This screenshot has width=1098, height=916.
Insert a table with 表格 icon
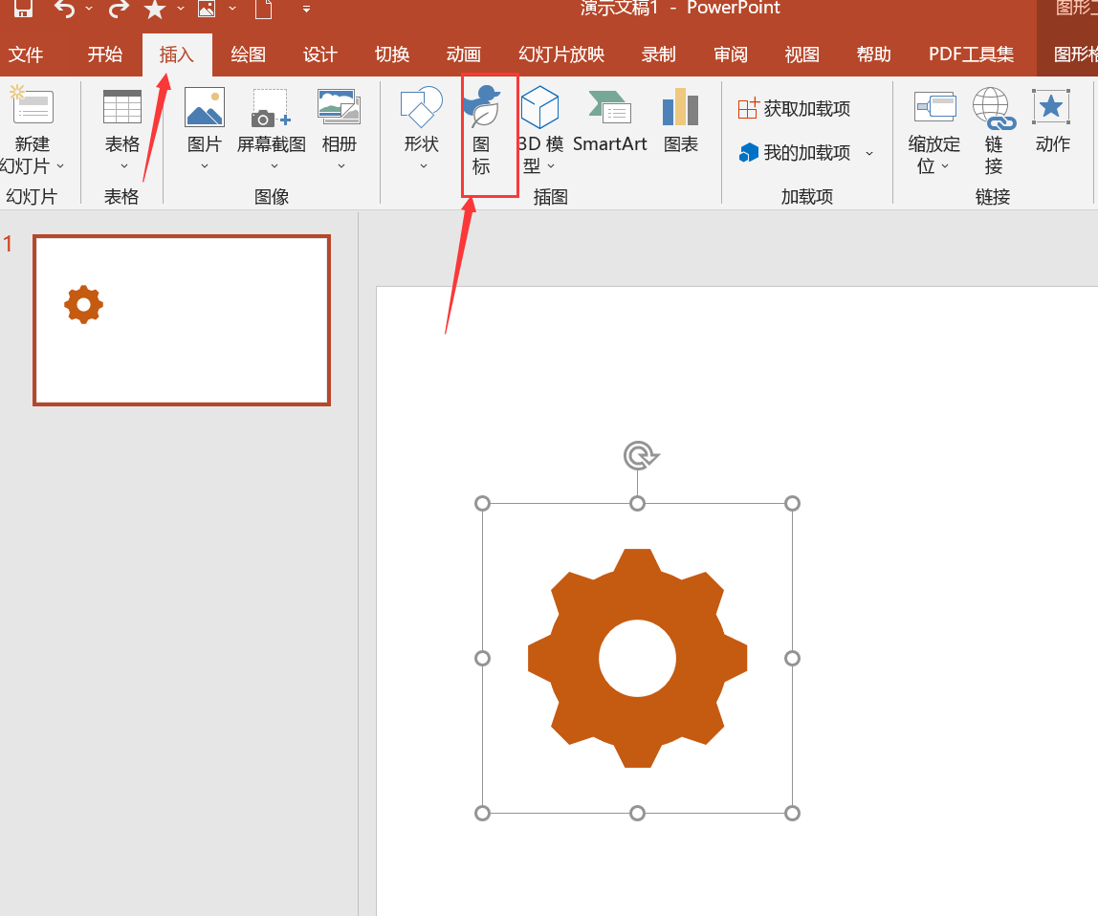click(x=121, y=106)
